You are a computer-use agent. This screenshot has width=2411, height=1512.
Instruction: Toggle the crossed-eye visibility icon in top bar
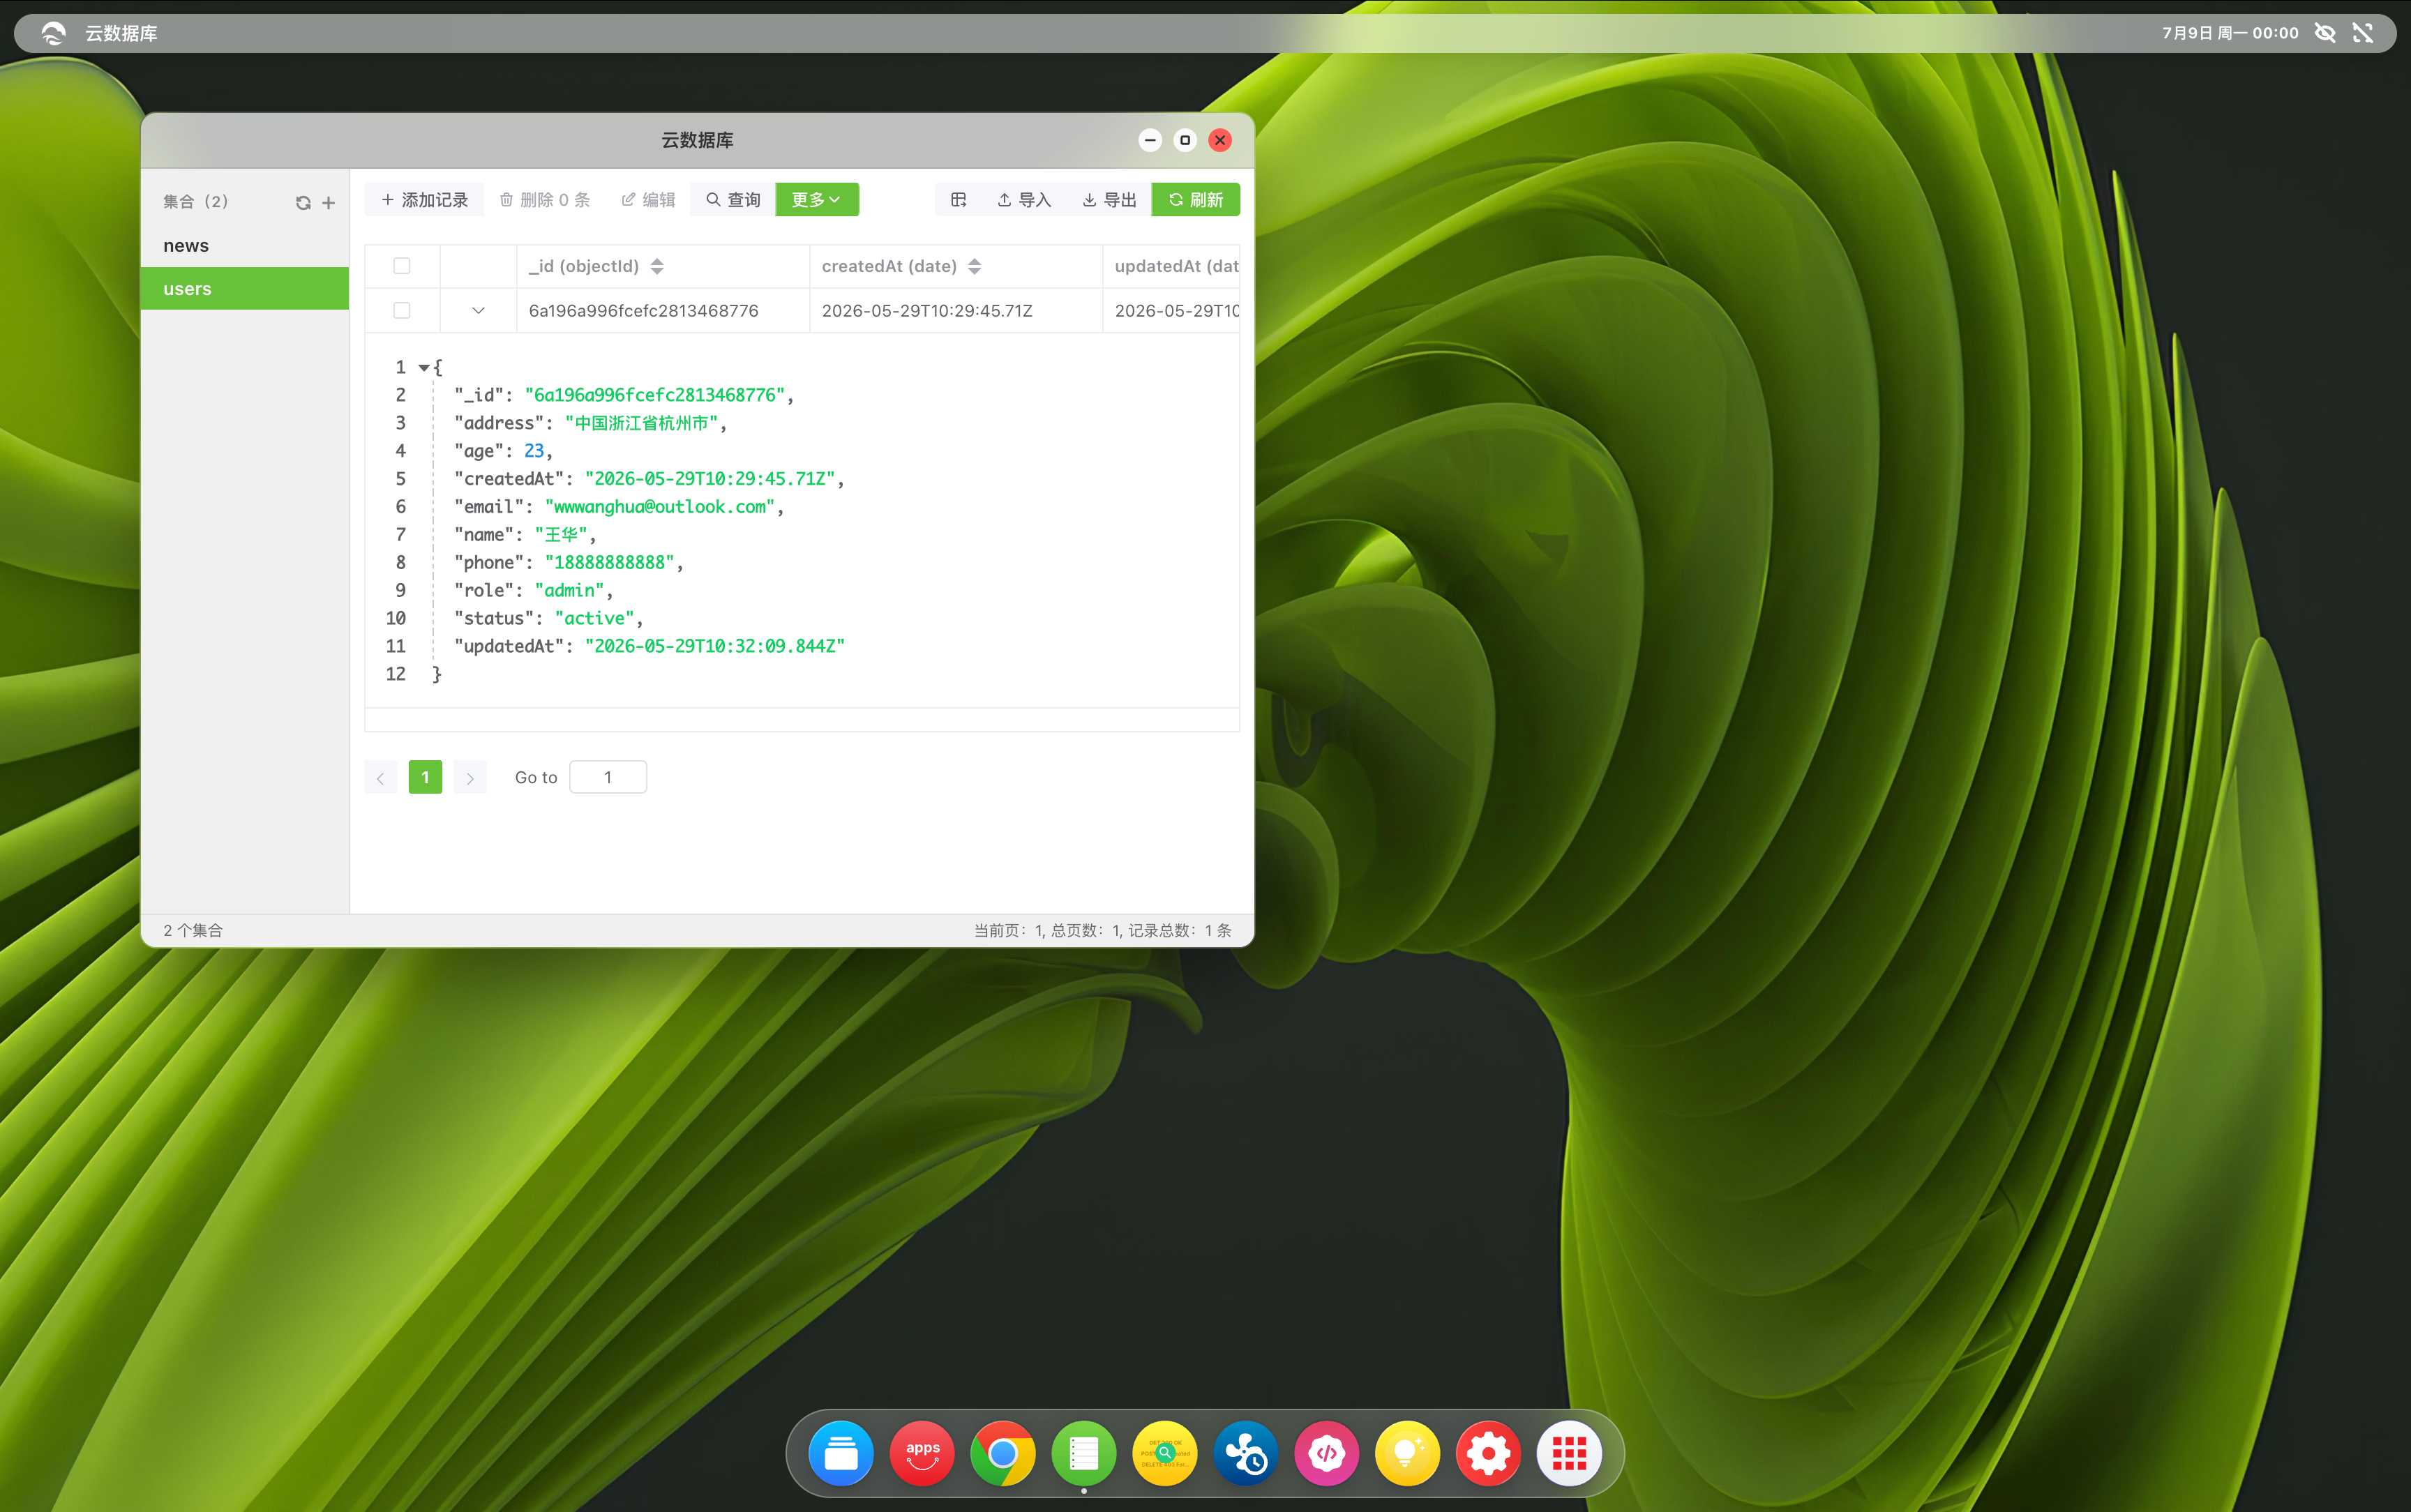click(2325, 33)
